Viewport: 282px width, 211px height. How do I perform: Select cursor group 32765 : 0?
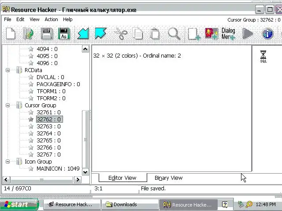point(48,140)
